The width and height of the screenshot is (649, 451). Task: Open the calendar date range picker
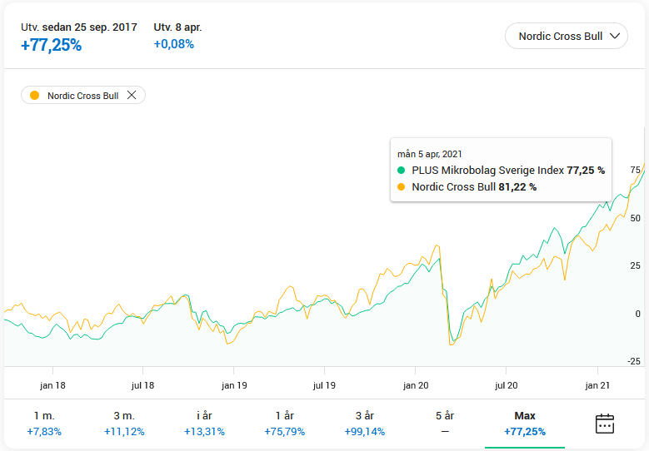(604, 424)
